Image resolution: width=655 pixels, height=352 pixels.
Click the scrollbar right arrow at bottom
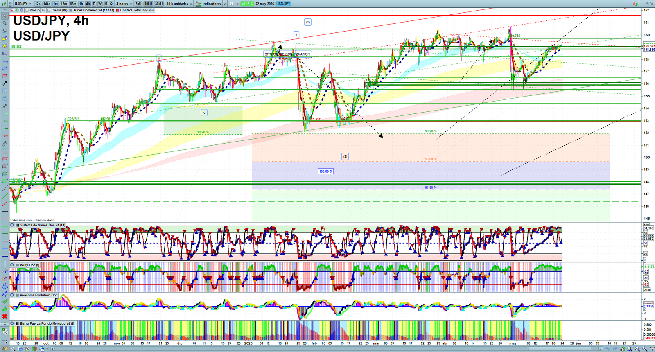(601, 349)
